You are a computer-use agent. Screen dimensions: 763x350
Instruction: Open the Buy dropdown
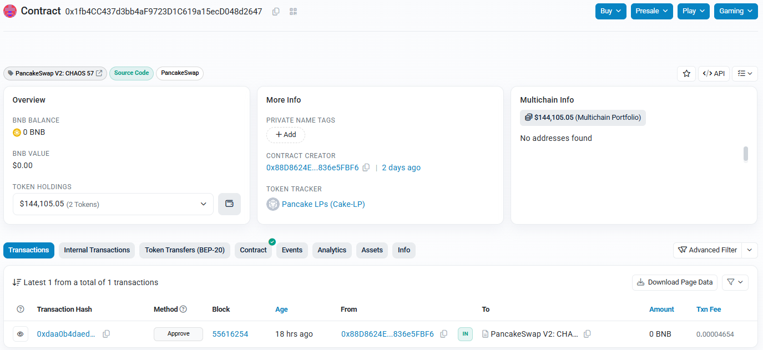611,11
